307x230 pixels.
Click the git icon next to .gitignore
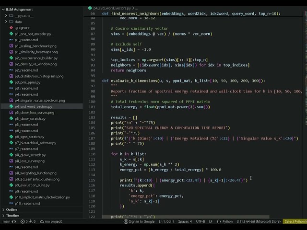click(11, 28)
